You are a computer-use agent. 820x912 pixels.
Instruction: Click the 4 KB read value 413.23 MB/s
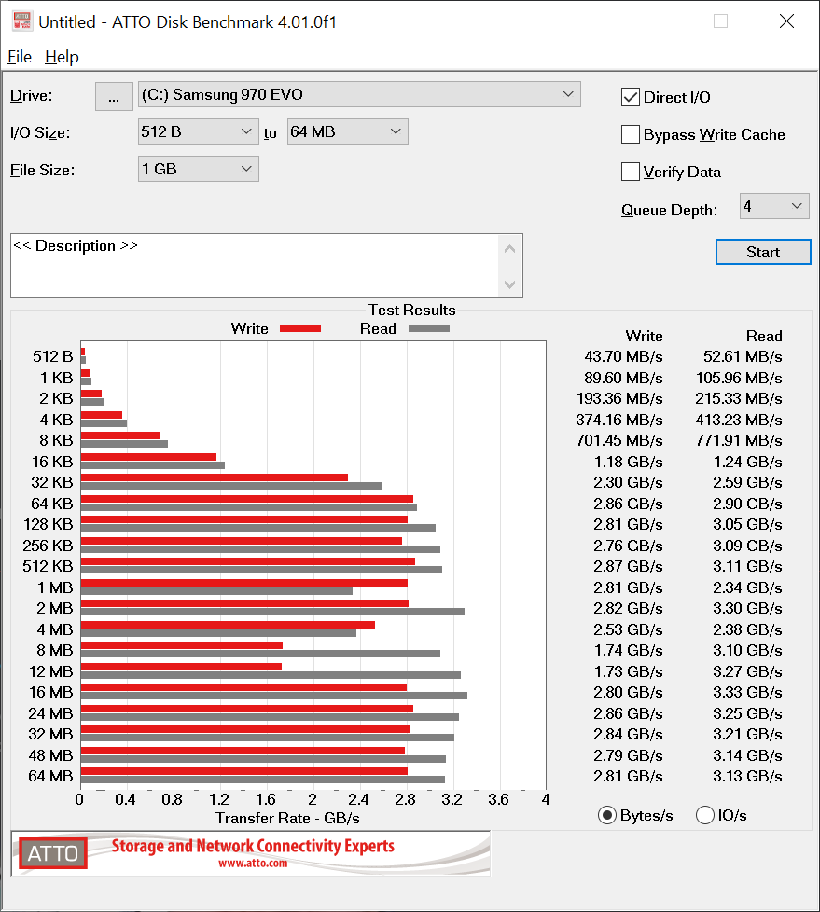click(x=739, y=420)
